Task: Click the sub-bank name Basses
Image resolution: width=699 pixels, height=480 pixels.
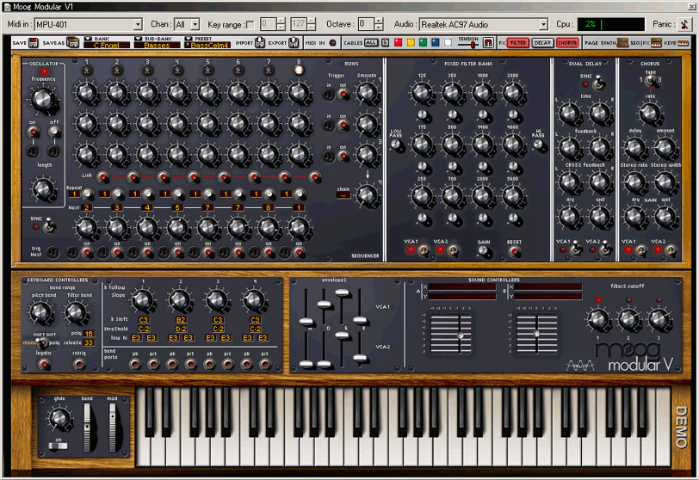Action: click(x=157, y=45)
